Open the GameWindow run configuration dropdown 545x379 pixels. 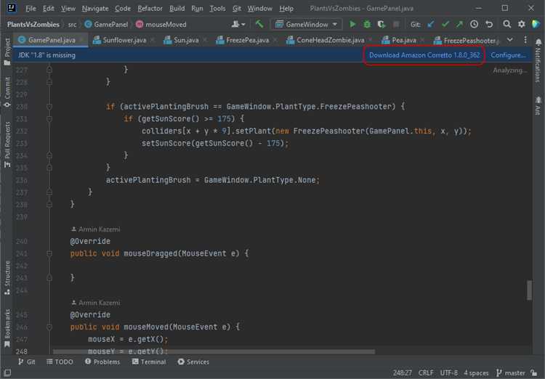click(306, 24)
